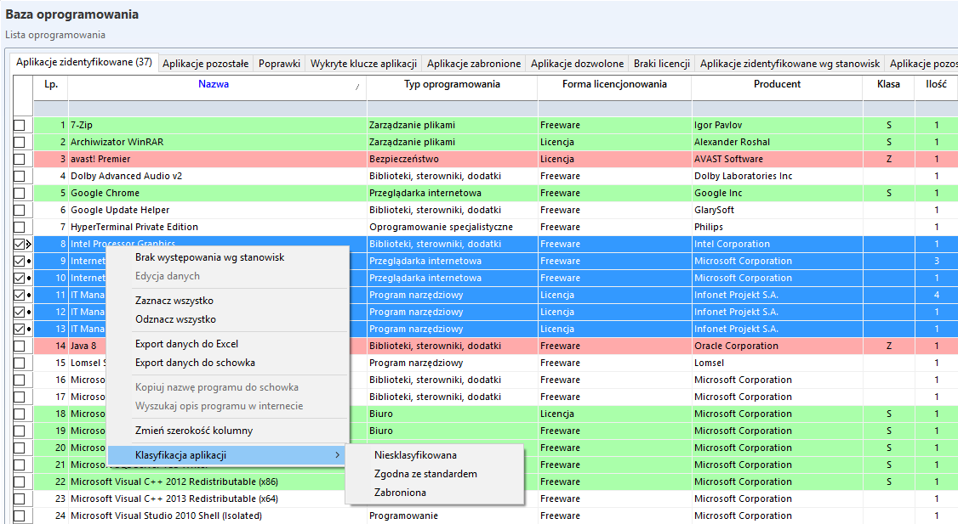Uncheck the checkbox for row 13
Image resolution: width=958 pixels, height=524 pixels.
click(20, 329)
